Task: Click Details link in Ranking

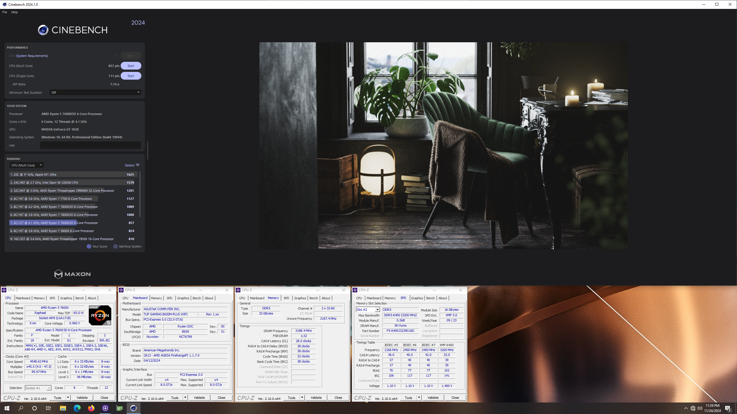Action: click(130, 165)
